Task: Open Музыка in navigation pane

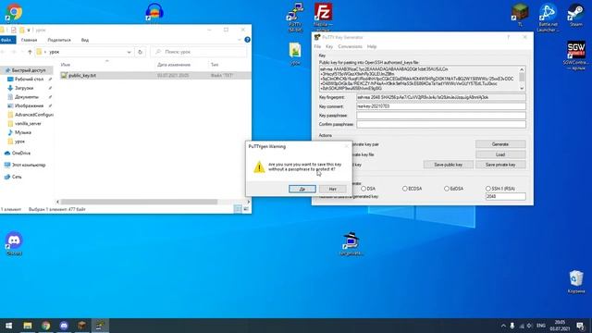Action: click(22, 132)
